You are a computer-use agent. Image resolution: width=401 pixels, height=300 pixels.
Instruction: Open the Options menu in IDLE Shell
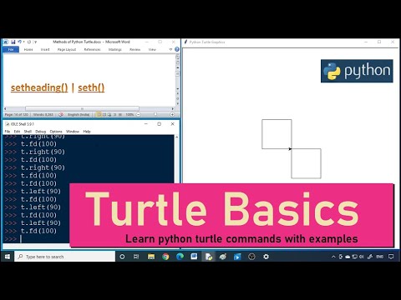(x=56, y=132)
